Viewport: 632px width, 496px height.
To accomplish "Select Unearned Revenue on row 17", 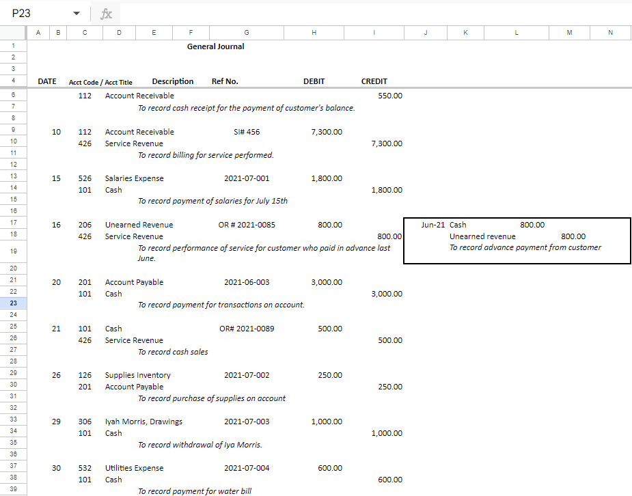I will [139, 225].
